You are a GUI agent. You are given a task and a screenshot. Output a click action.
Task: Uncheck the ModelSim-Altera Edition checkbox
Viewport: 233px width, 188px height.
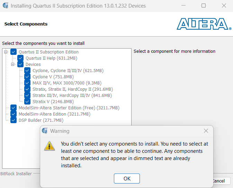pos(14,114)
